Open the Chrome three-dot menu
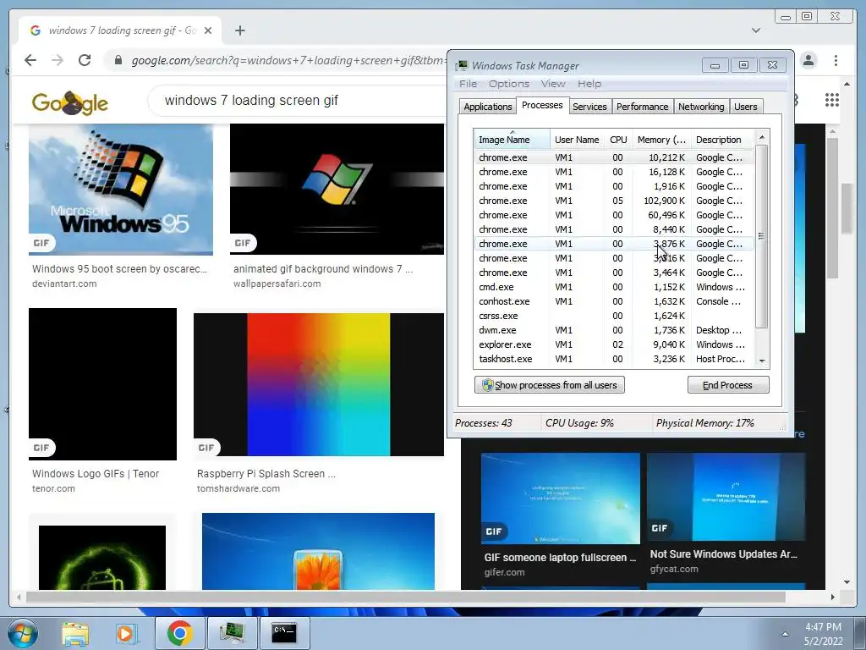 (836, 60)
